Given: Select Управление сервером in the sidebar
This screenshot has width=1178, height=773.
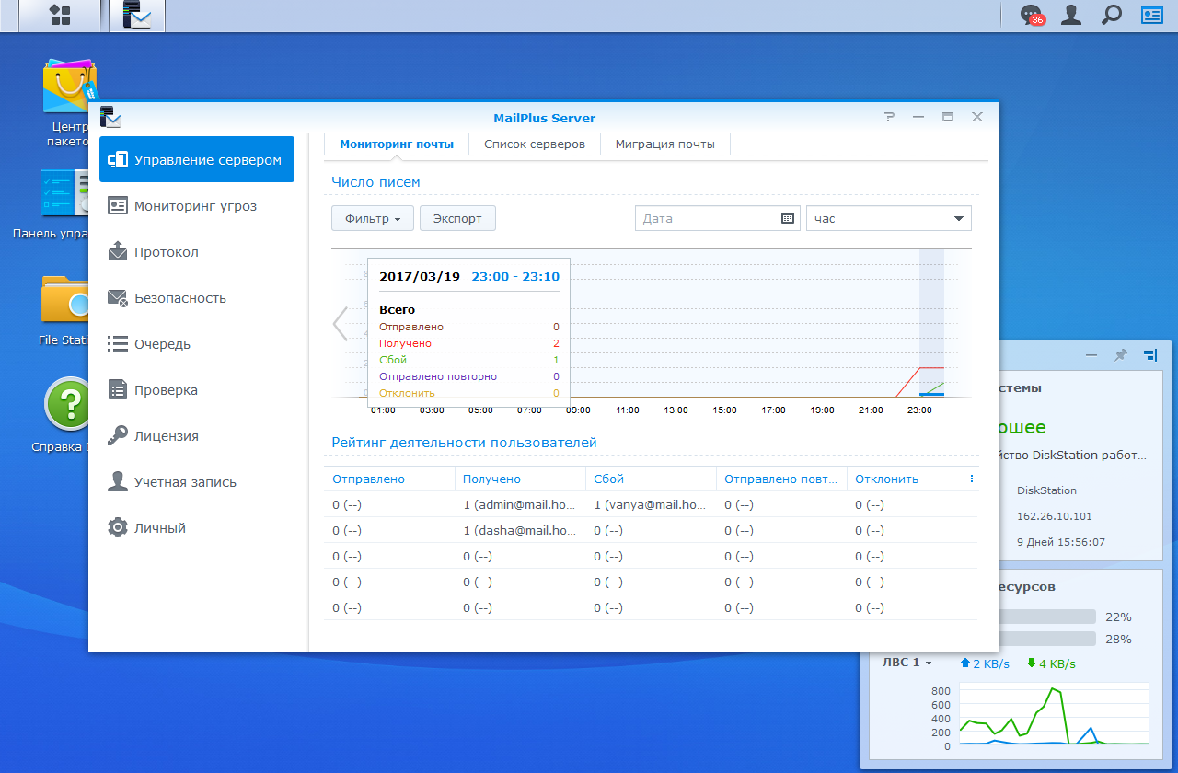Looking at the screenshot, I should click(x=197, y=160).
